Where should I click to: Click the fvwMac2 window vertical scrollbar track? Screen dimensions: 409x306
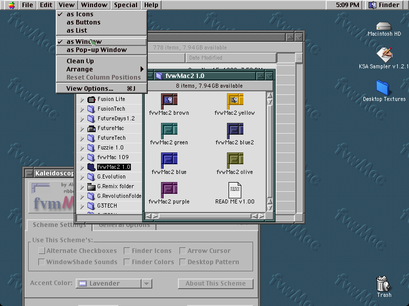click(270, 151)
